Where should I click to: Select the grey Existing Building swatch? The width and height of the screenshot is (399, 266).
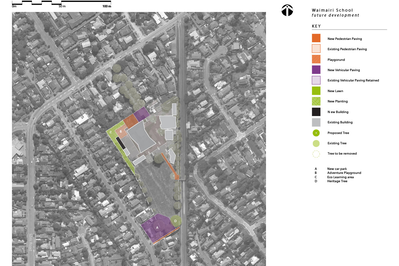(316, 122)
